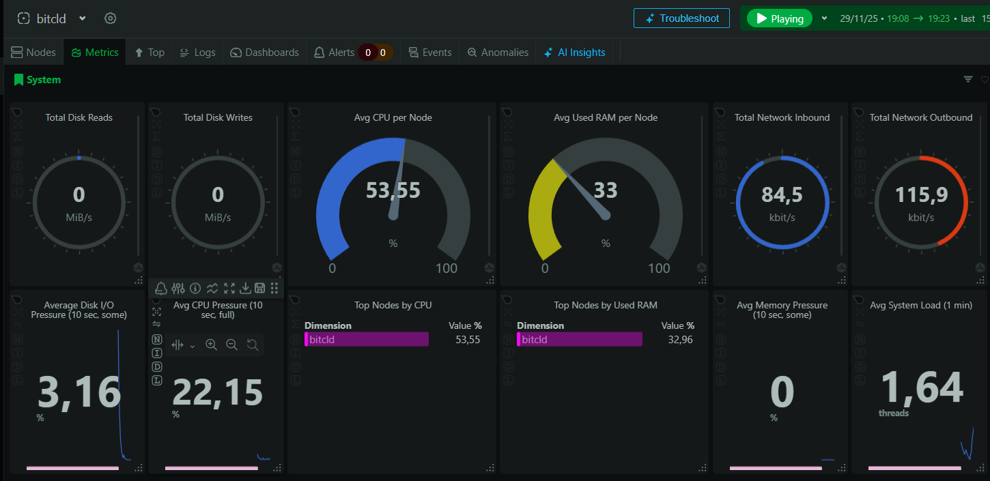
Task: Expand the pan-tool dropdown chevron on CPU Pressure
Action: pos(193,346)
